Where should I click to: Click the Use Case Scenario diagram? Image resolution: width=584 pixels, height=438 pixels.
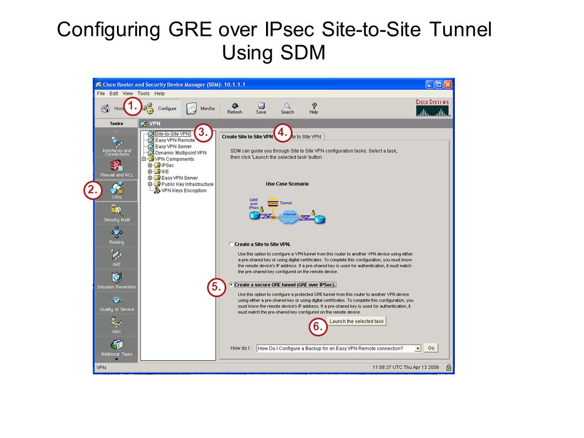287,211
